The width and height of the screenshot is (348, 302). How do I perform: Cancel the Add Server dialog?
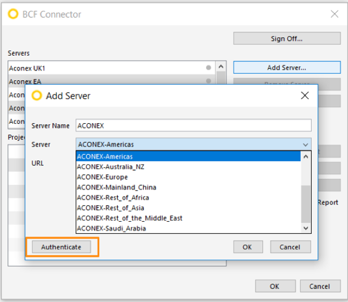click(x=291, y=247)
